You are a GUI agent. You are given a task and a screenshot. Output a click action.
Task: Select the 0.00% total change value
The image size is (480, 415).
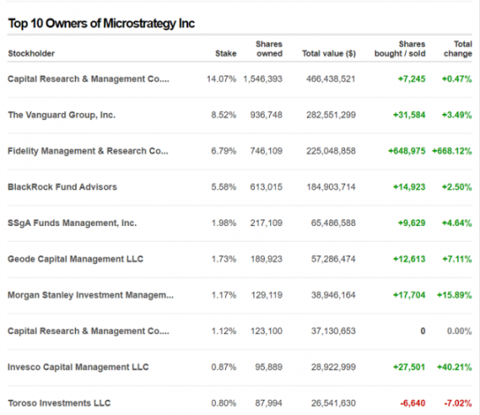[459, 331]
